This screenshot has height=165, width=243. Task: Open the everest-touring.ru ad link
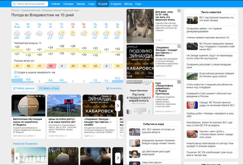pyautogui.click(x=58, y=136)
